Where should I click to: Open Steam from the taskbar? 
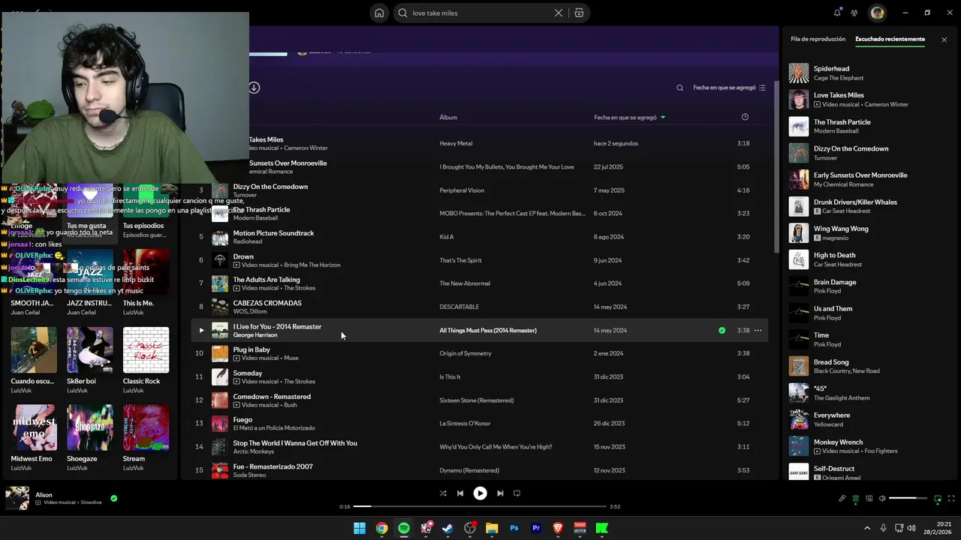click(448, 528)
